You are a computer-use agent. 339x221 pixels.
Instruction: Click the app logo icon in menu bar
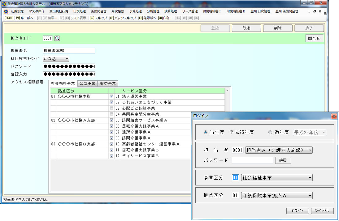pyautogui.click(x=6, y=11)
